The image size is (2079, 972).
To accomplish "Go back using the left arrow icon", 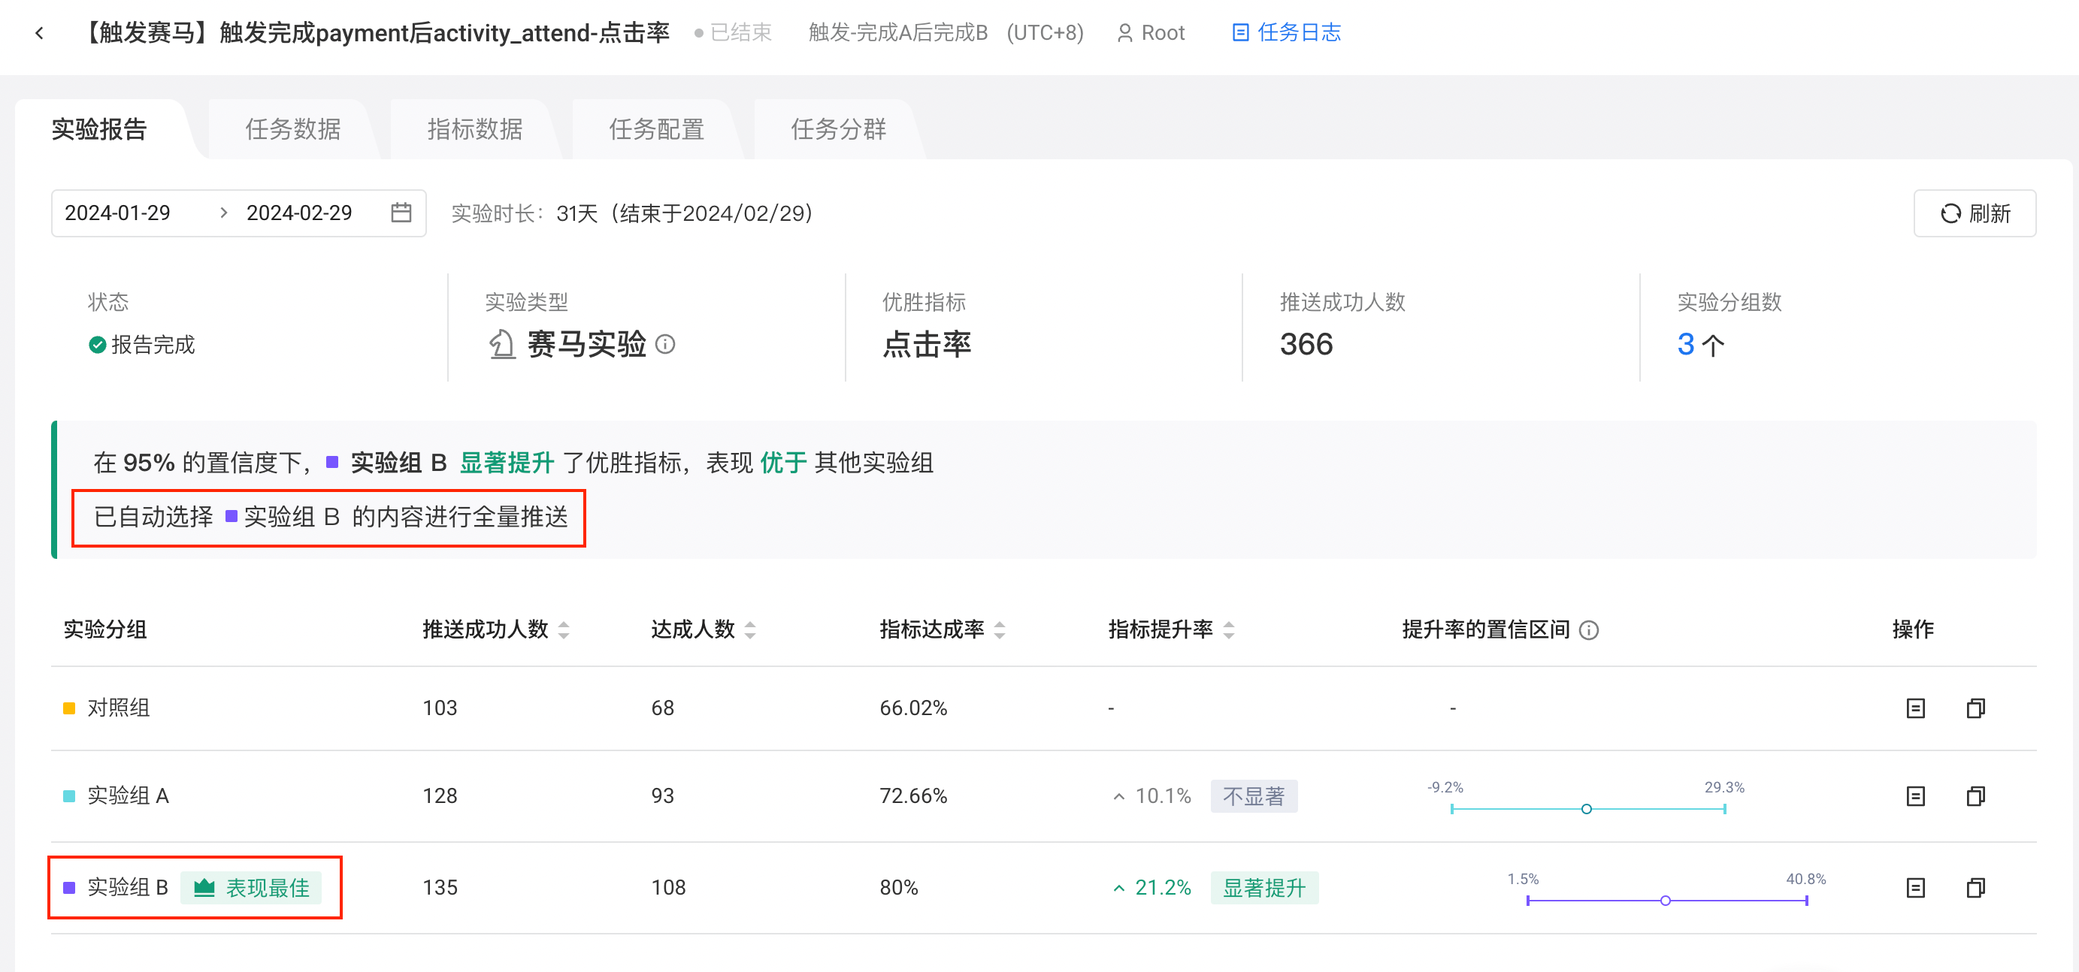I will [40, 33].
